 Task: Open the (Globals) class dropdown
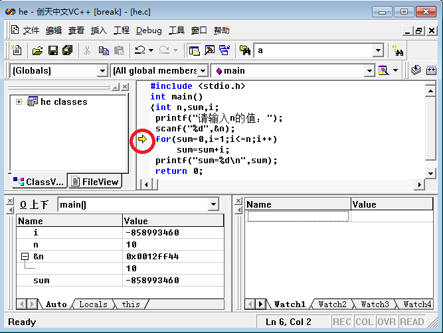[102, 70]
